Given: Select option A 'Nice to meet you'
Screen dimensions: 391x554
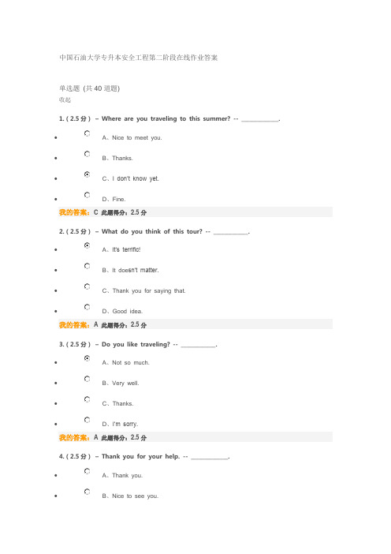Looking at the screenshot, I should [88, 133].
